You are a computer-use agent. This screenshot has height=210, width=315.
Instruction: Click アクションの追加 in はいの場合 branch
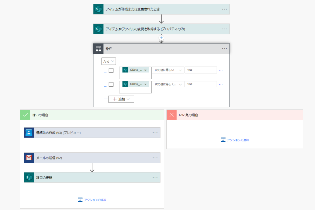tap(92, 200)
